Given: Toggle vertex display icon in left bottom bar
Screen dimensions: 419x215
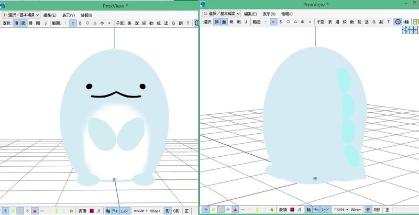Looking at the screenshot, I should coord(5,211).
